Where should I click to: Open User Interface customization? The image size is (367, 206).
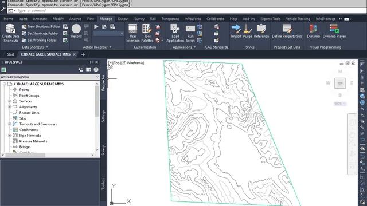[x=132, y=33]
